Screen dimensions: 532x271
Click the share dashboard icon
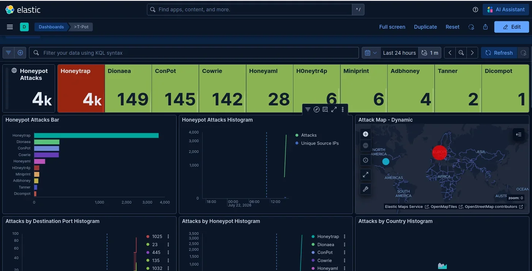tap(485, 27)
